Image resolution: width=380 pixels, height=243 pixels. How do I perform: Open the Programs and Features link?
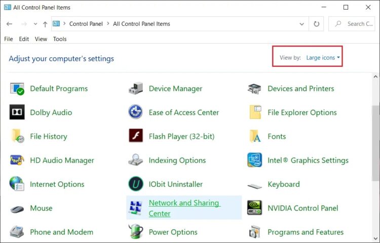pyautogui.click(x=306, y=232)
